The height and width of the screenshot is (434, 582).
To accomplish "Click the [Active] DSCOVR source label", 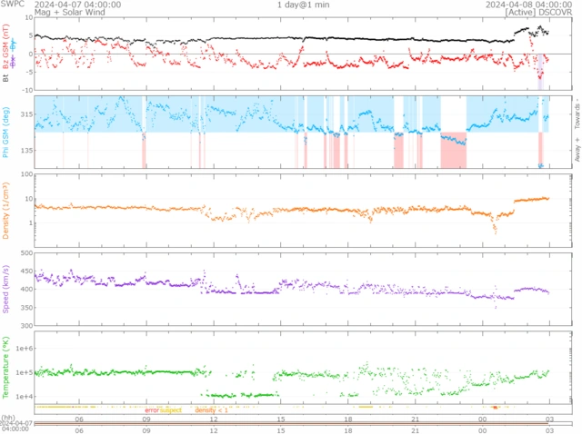I will (x=542, y=13).
